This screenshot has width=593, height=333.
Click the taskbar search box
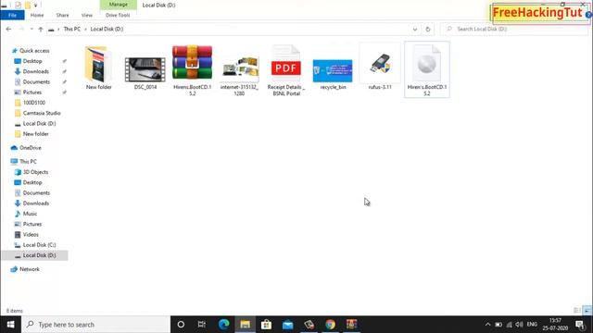point(96,325)
